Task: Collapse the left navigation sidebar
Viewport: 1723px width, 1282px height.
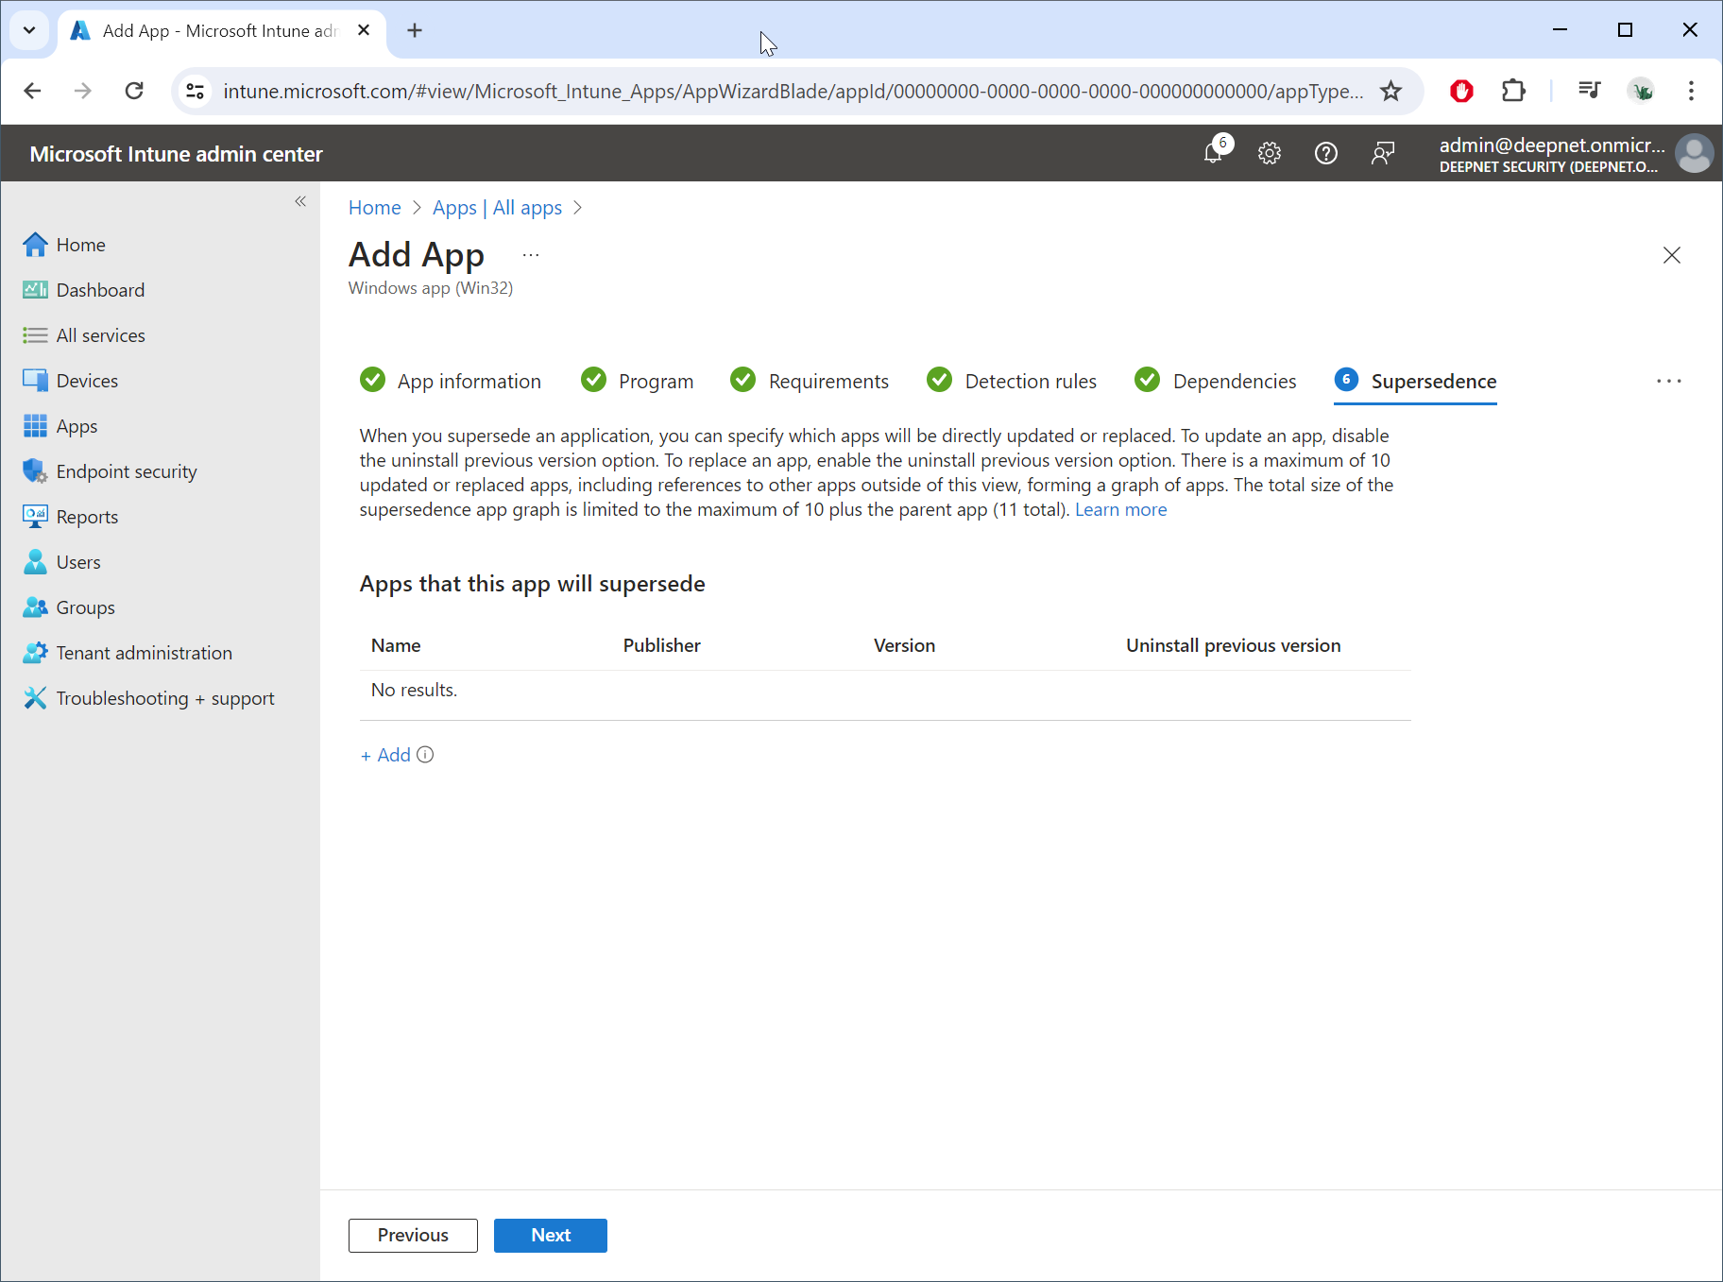Action: (300, 201)
